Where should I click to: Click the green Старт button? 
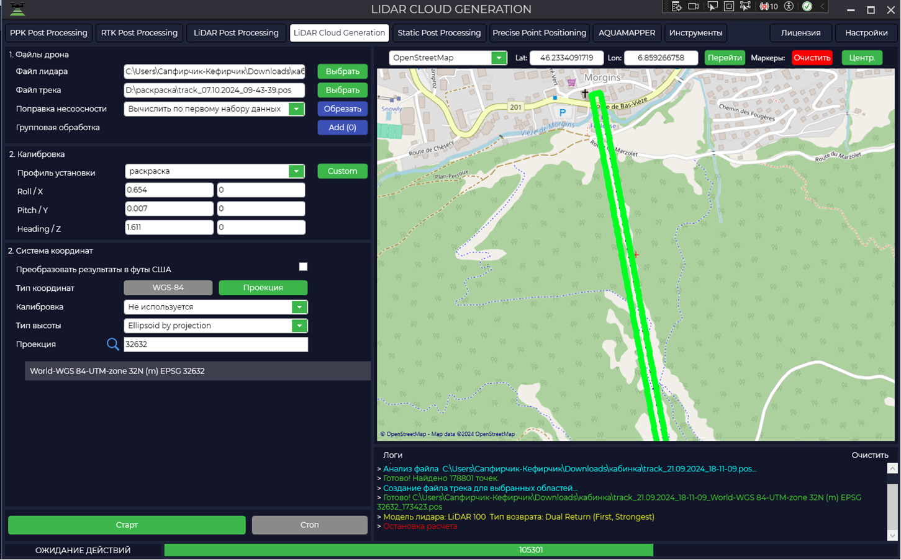click(x=127, y=525)
